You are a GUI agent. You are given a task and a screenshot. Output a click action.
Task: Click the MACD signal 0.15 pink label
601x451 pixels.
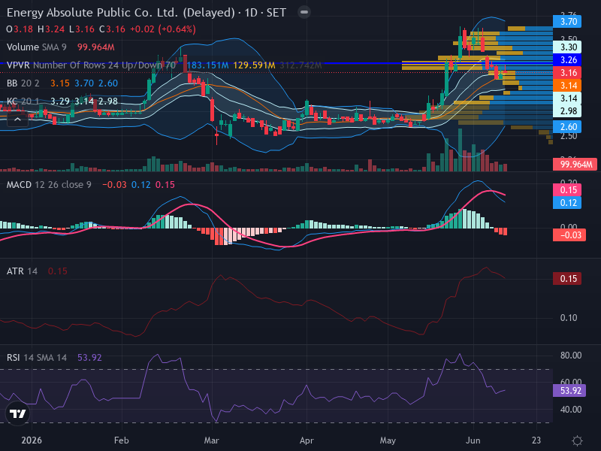click(568, 190)
